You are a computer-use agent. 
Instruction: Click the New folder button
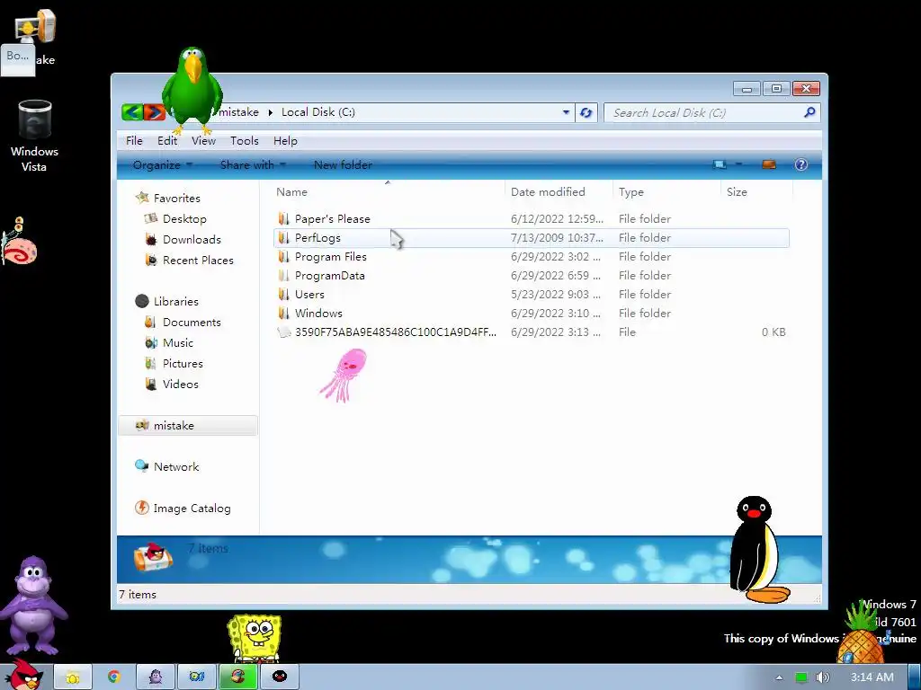(343, 165)
